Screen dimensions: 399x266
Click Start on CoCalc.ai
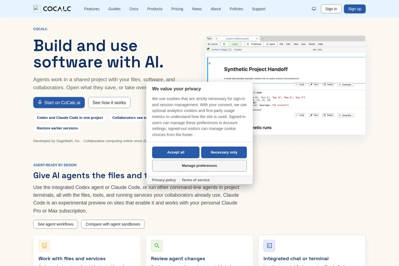coord(59,102)
